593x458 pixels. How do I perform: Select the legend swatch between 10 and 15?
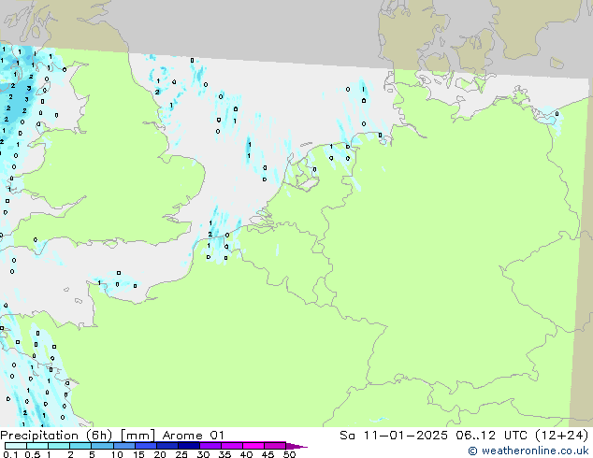[124, 446]
